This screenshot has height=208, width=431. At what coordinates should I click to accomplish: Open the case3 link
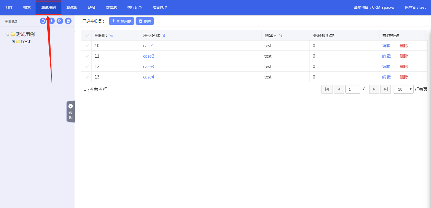pyautogui.click(x=148, y=67)
